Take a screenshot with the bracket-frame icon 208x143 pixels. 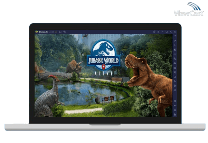point(175,72)
